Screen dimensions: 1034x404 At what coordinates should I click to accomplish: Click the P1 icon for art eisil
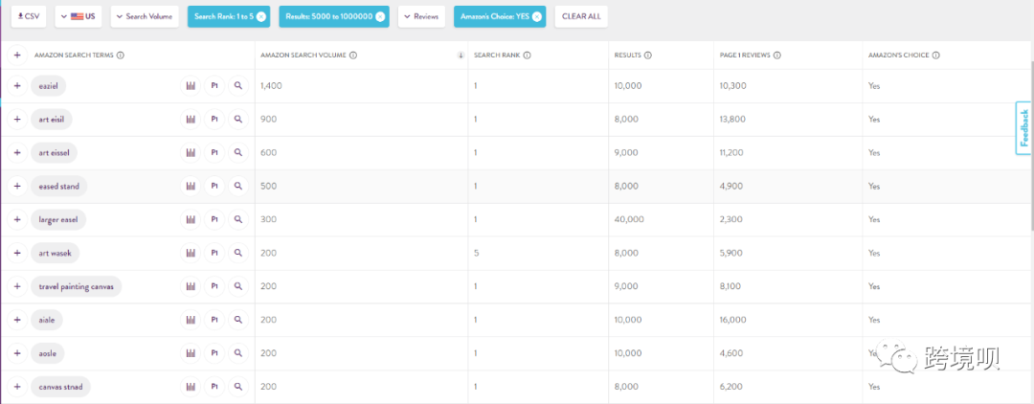click(x=214, y=120)
